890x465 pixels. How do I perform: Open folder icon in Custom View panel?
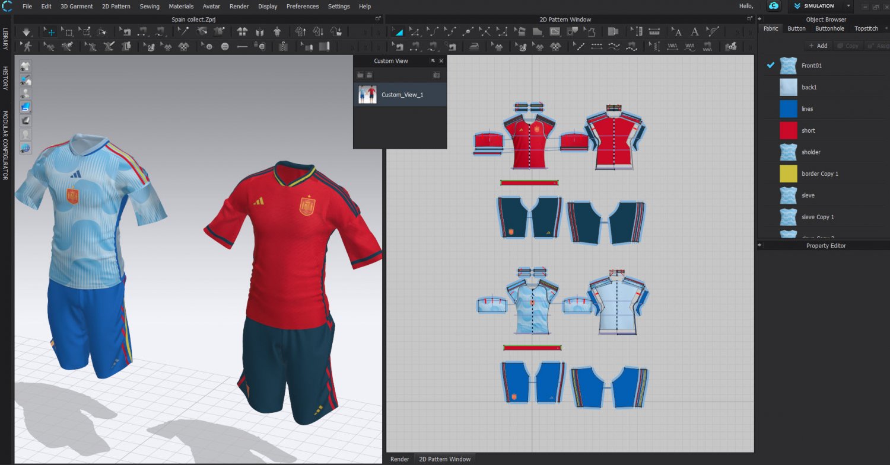coord(360,75)
